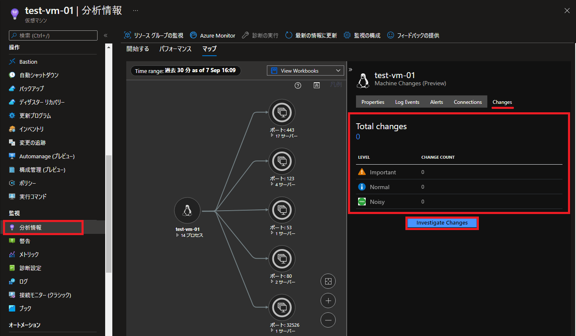Viewport: 576px width, 336px height.
Task: Click the header ellipsis more button
Action: coord(136,10)
